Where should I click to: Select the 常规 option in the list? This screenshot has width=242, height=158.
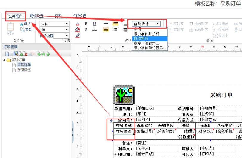(x=138, y=30)
